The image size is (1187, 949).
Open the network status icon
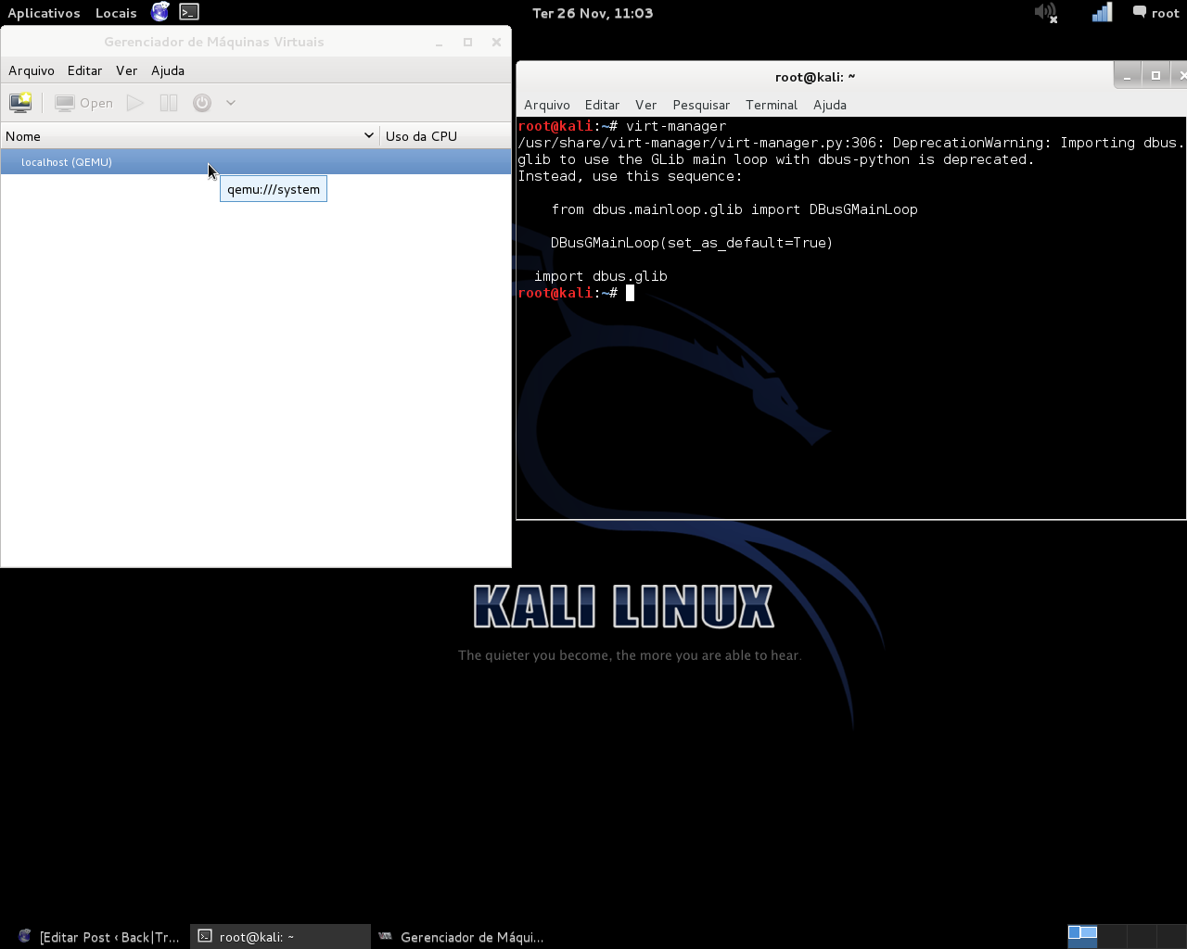pos(1102,13)
